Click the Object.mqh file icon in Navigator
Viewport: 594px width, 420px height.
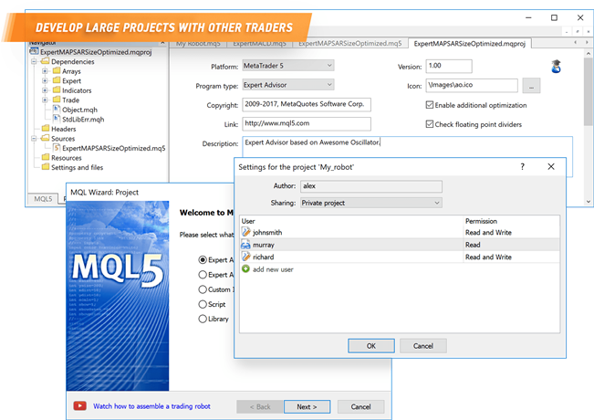pyautogui.click(x=55, y=109)
